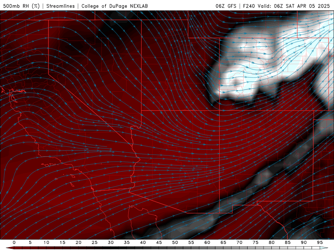The height and width of the screenshot is (250, 334).
Task: Click the "F240" forecast hour label
Action: tap(249, 6)
